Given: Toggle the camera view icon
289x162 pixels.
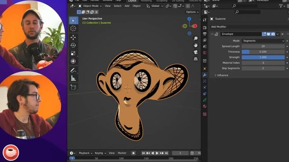Looking at the screenshot, I should pos(196,52).
